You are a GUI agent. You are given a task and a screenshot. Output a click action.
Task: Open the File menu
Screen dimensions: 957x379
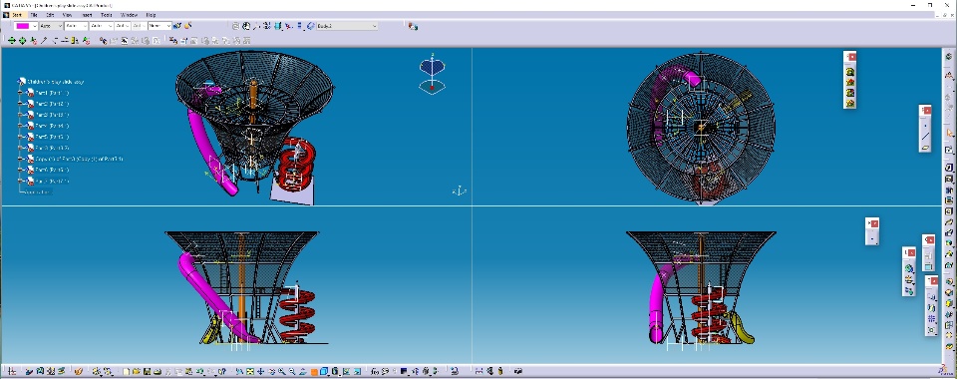coord(34,14)
